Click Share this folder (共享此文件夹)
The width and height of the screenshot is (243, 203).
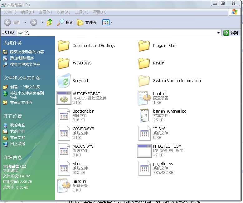click(x=21, y=102)
